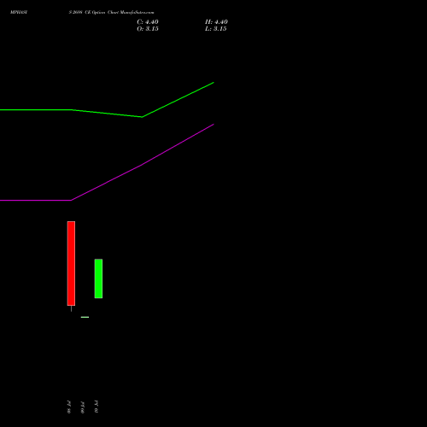
Task: Click the low value 'L: 3.15'
Action: click(216, 29)
